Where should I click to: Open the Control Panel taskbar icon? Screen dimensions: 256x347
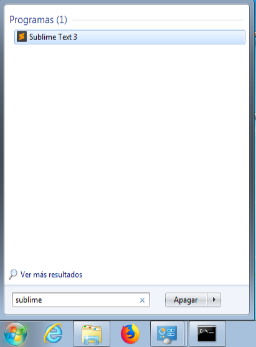click(167, 334)
